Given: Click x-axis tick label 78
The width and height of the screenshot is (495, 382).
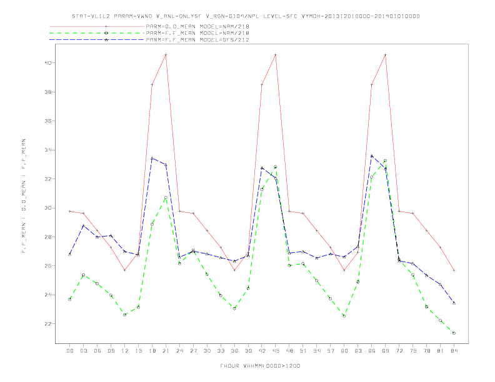Looking at the screenshot, I should click(426, 351).
